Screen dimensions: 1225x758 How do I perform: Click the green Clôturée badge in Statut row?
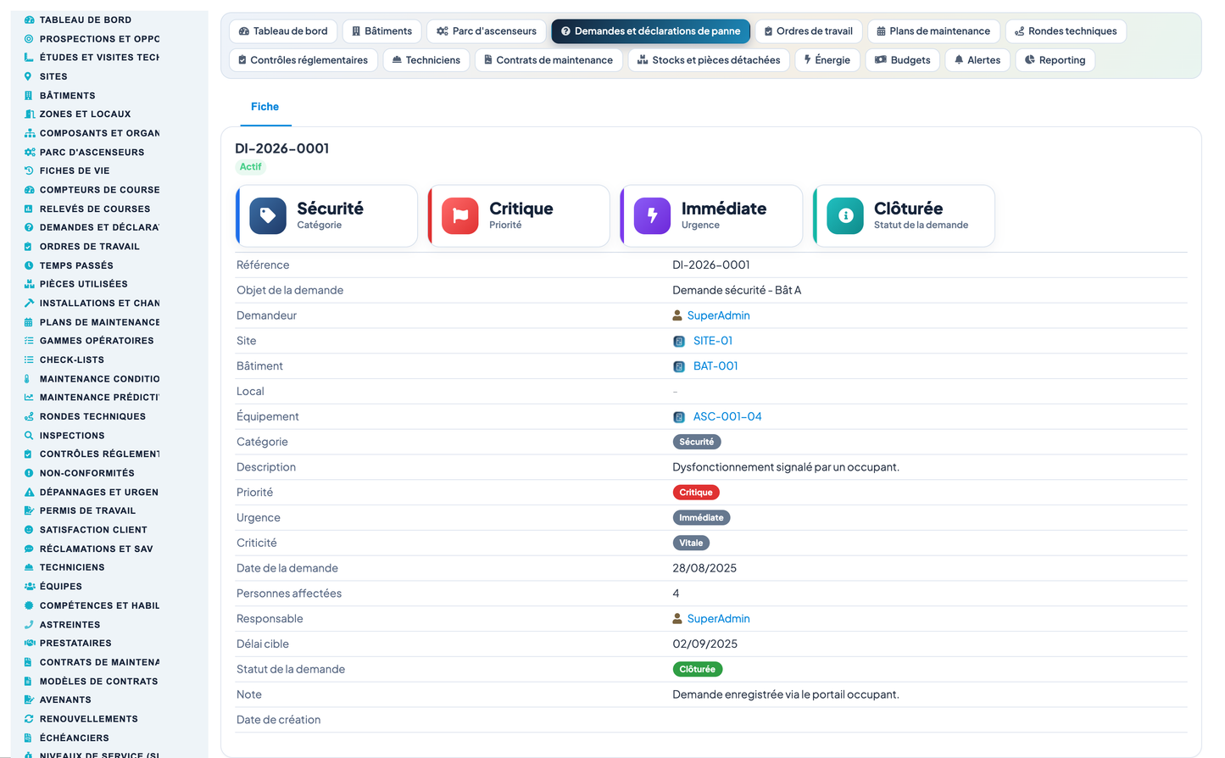(697, 670)
